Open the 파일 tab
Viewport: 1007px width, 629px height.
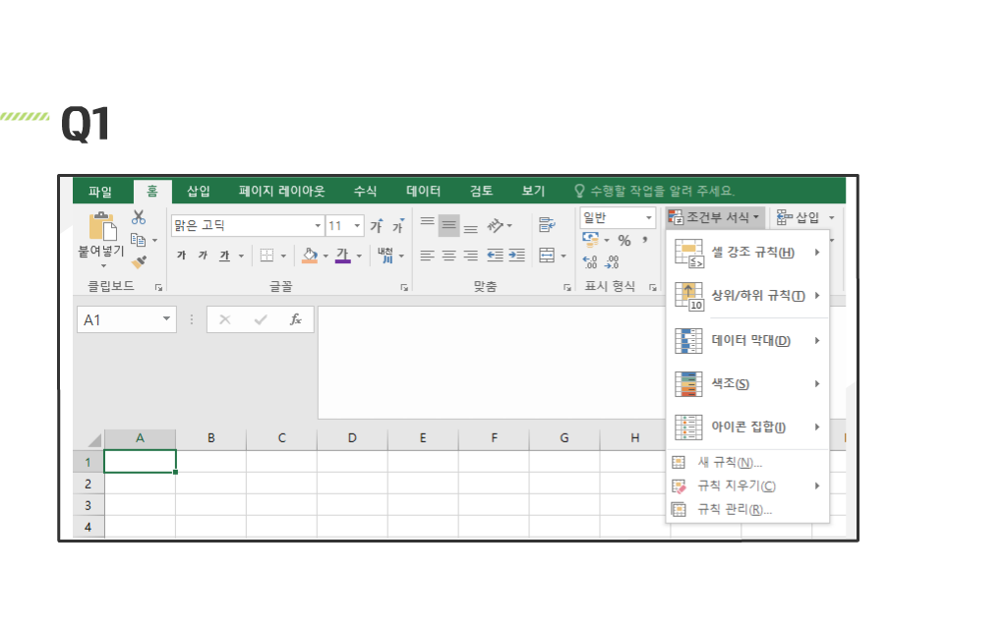pos(100,192)
